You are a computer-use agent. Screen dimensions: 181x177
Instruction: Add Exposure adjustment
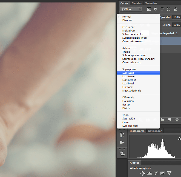pos(163,173)
